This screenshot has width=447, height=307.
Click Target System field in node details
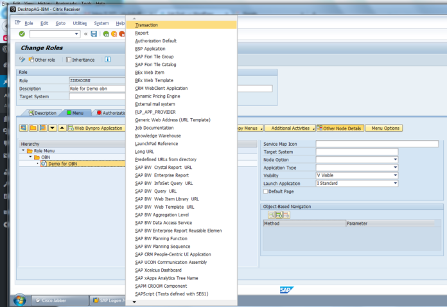coord(356,152)
